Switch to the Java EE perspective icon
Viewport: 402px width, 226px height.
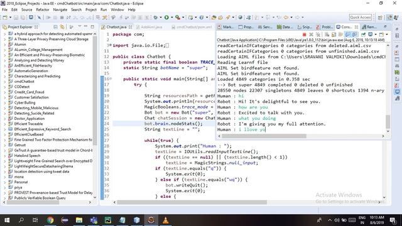[x=389, y=18]
